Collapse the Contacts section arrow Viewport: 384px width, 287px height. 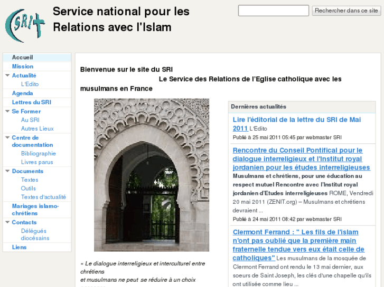(x=7, y=222)
